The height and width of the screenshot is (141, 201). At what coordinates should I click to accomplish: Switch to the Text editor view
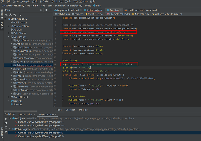[59, 110]
